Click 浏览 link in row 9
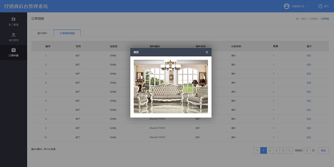 [309, 128]
